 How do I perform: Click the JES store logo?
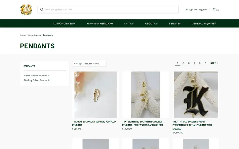pyautogui.click(x=26, y=9)
